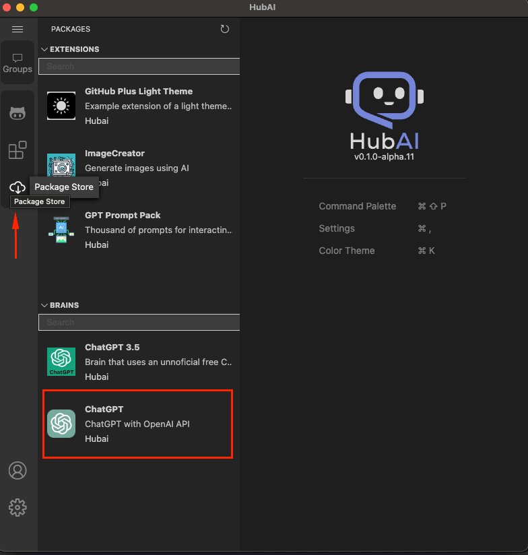Click the ChatGPT 3.5 brain icon
The height and width of the screenshot is (555, 528).
(61, 362)
